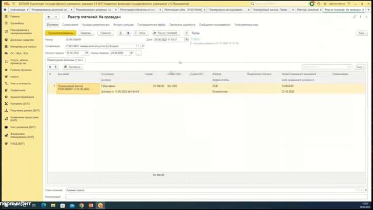Click the notifications indicator in title bar
The height and width of the screenshot is (210, 373).
pyautogui.click(x=312, y=3)
